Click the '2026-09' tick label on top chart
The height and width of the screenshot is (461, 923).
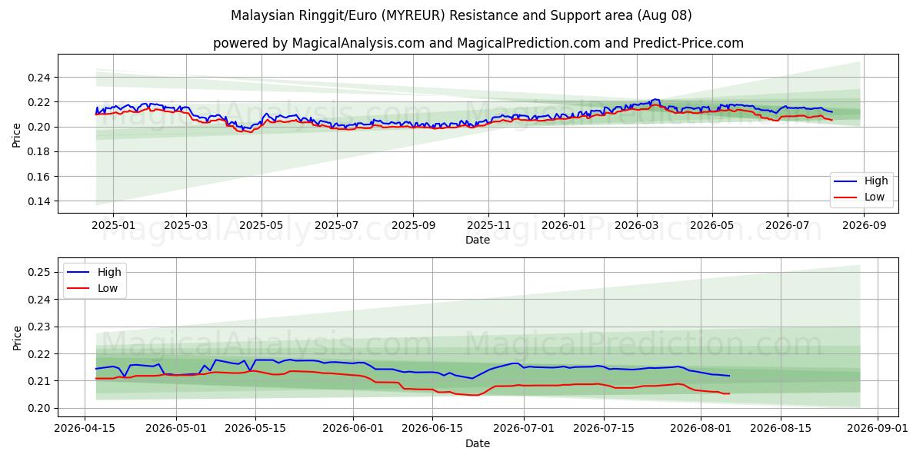click(865, 226)
